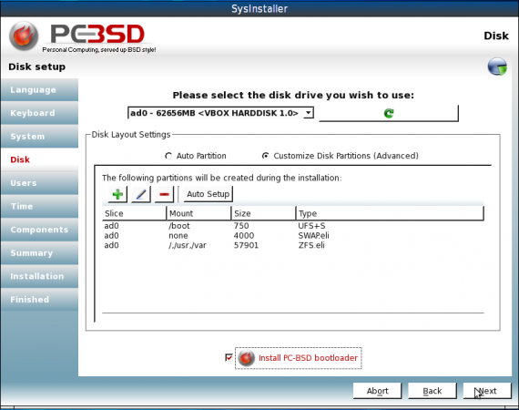Go to the Language step in the sidebar
The image size is (519, 410).
[x=39, y=90]
